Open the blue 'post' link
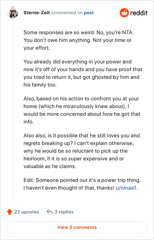The height and width of the screenshot is (240, 154). coord(89,13)
